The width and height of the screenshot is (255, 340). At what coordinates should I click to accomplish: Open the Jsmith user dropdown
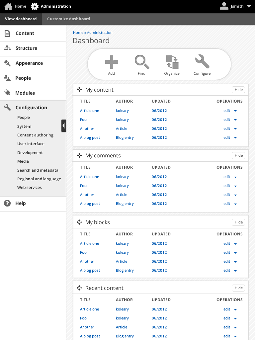tap(249, 6)
